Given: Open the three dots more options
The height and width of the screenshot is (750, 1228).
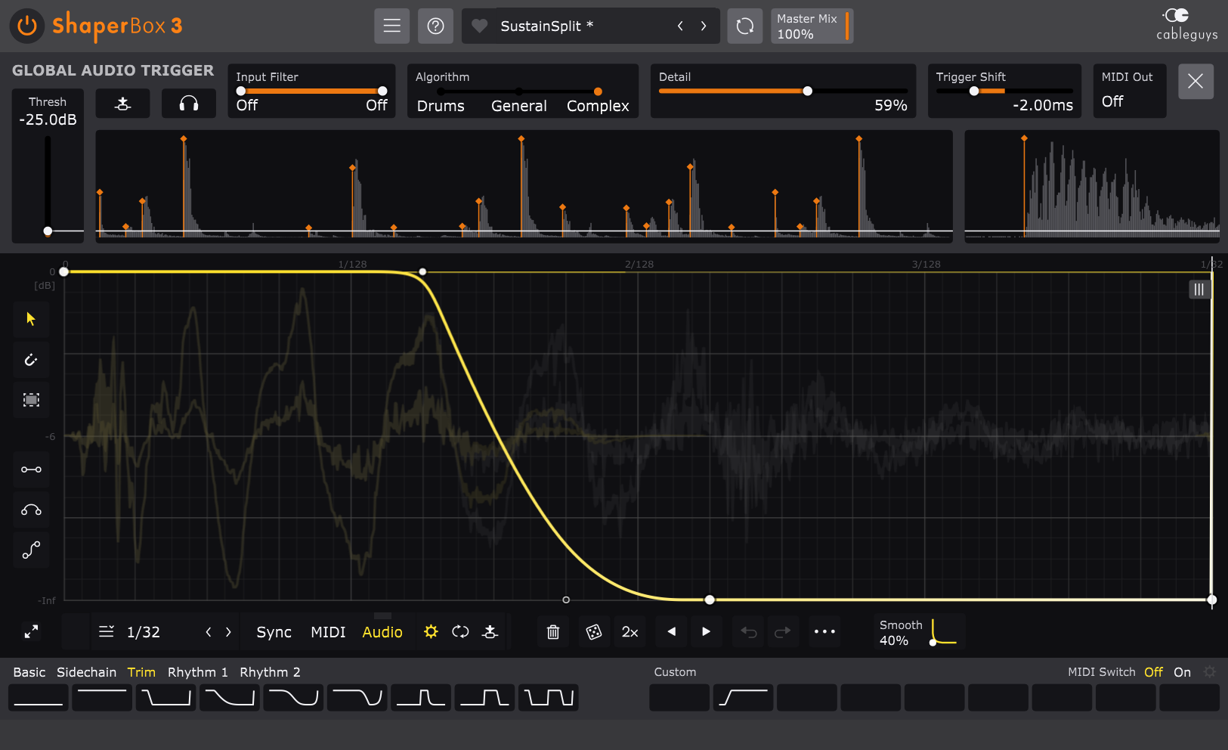Looking at the screenshot, I should pyautogui.click(x=824, y=631).
